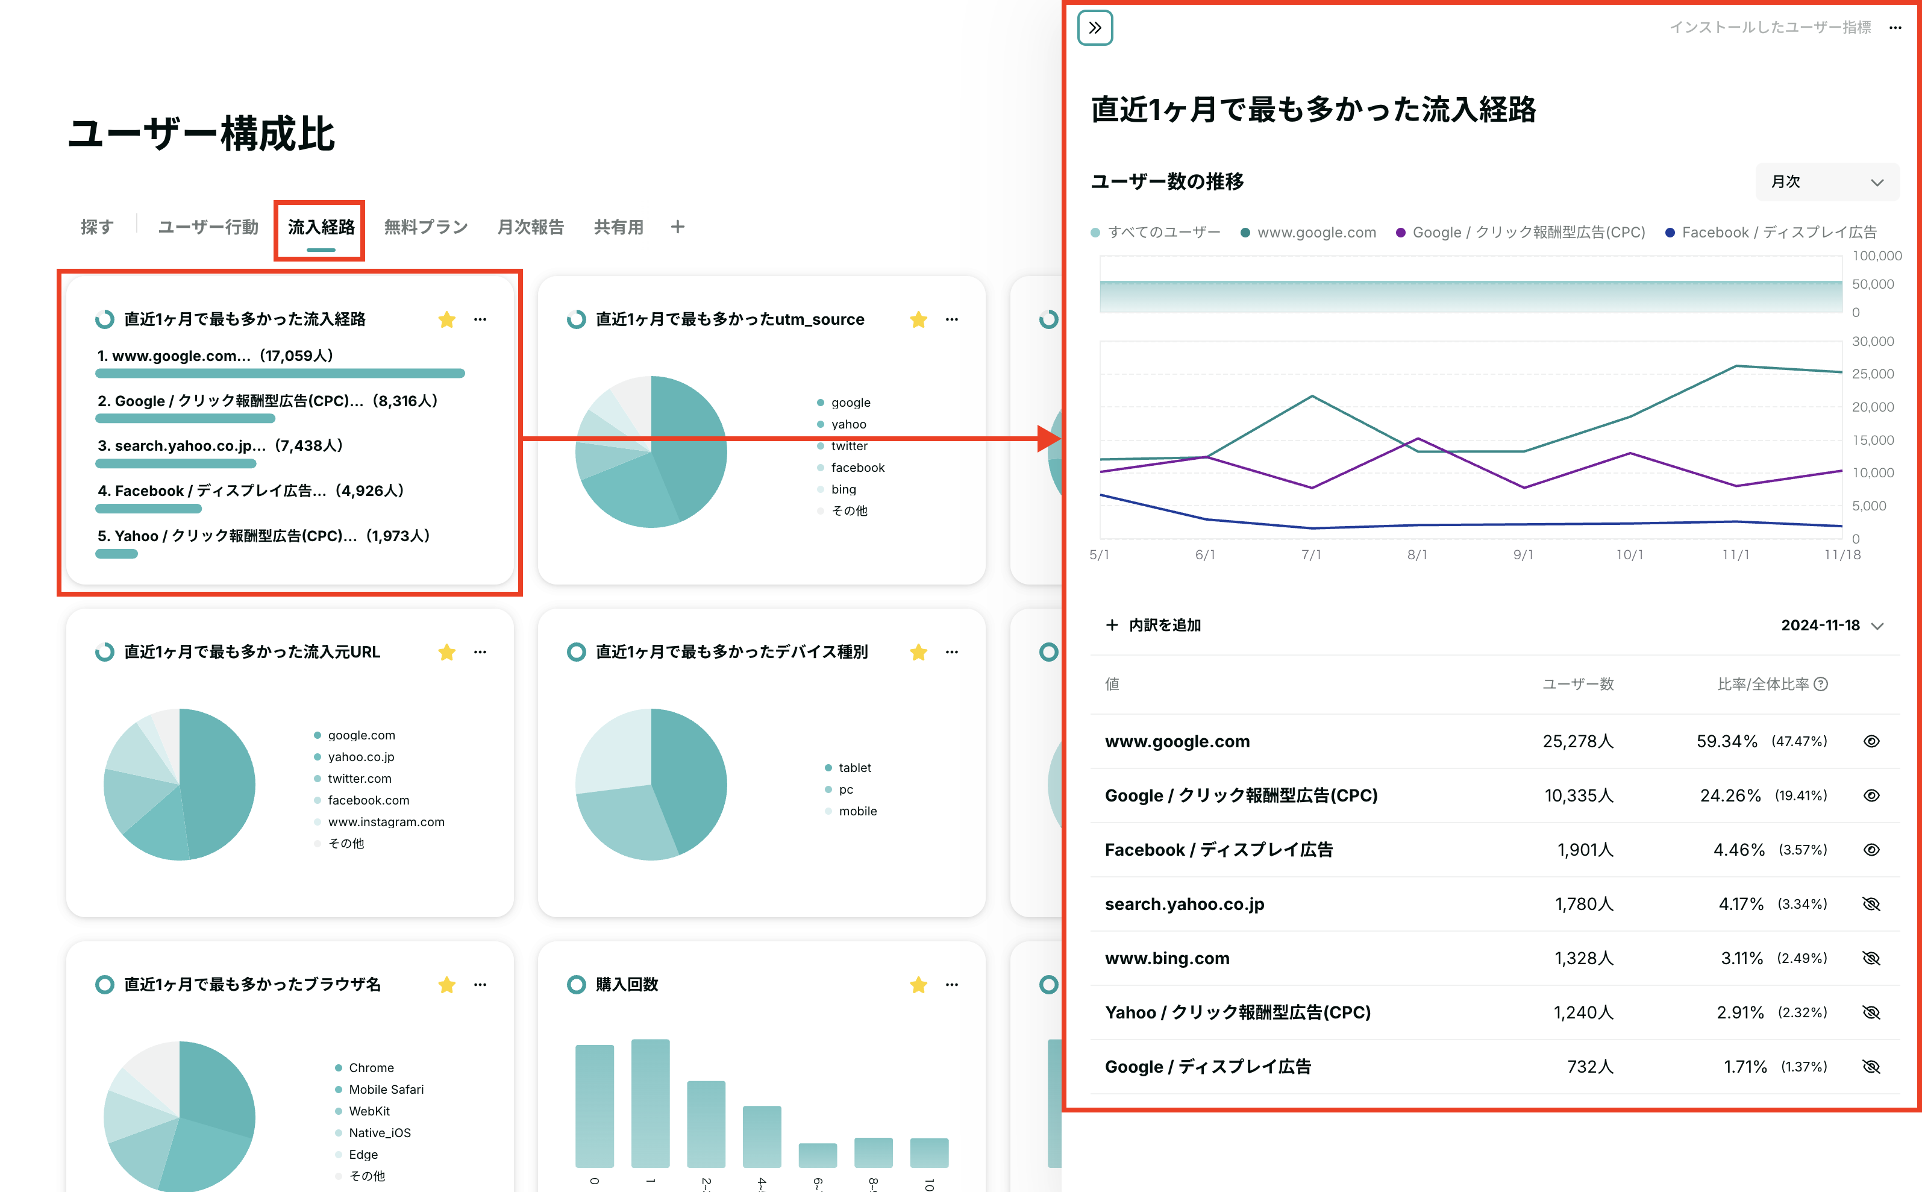Hide Google / クリック報酬型広告(CPC) row from chart
The height and width of the screenshot is (1192, 1922).
point(1871,795)
